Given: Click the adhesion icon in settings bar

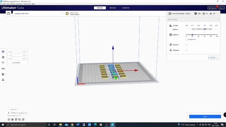Looking at the screenshot, I should click(211, 13).
